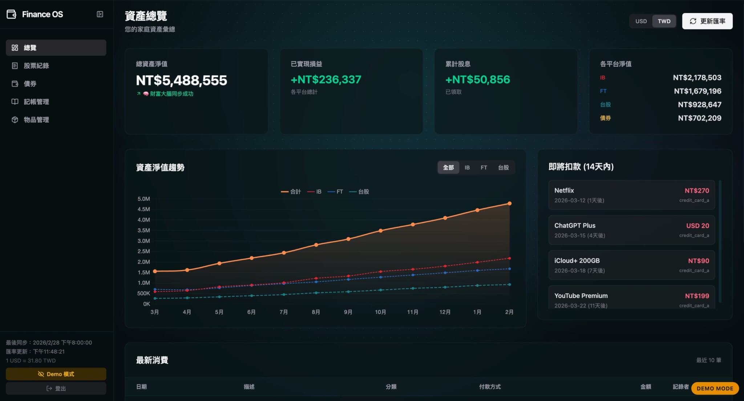Switch the trend chart to IB
This screenshot has width=744, height=401.
(467, 167)
